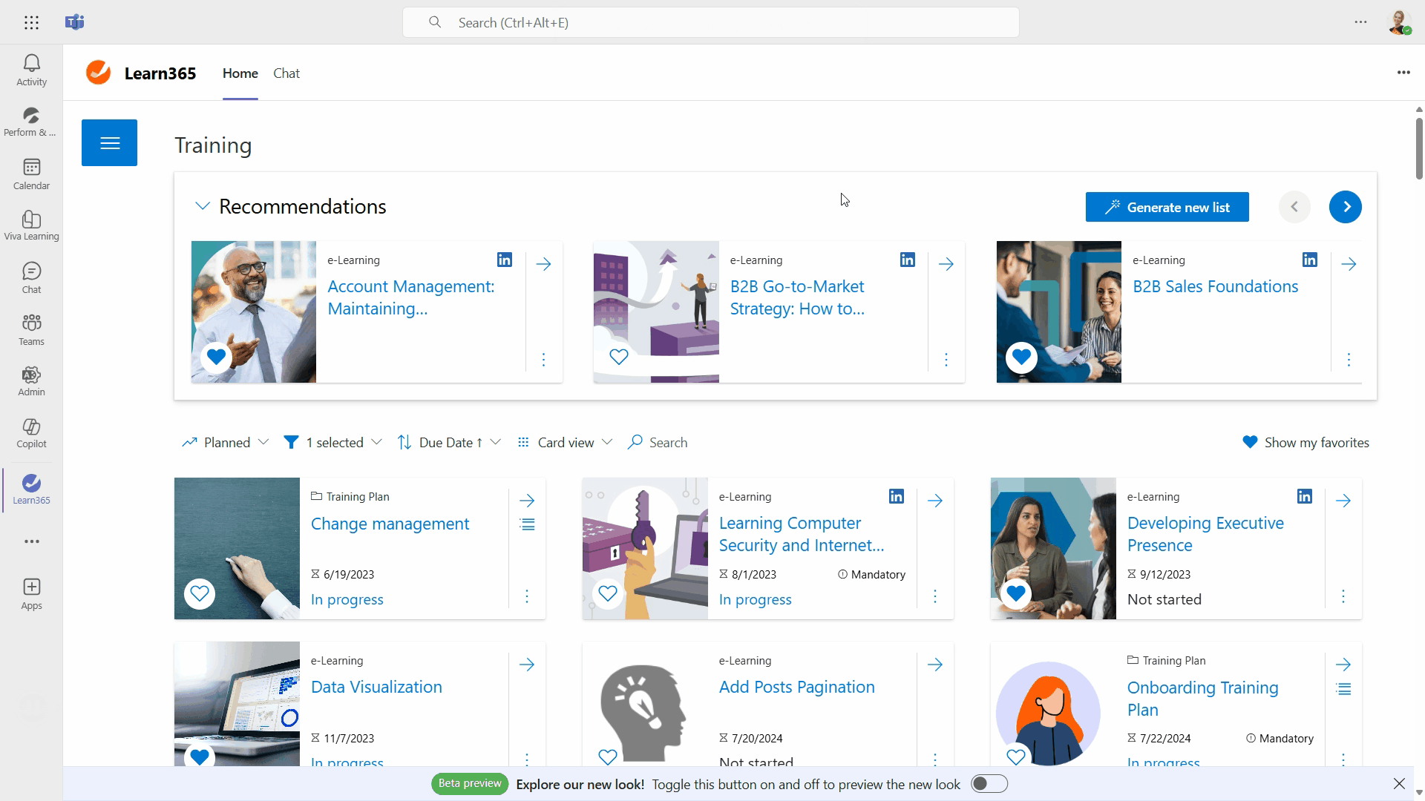Switch to the Chat tab in Learn365
1425x801 pixels.
point(286,73)
